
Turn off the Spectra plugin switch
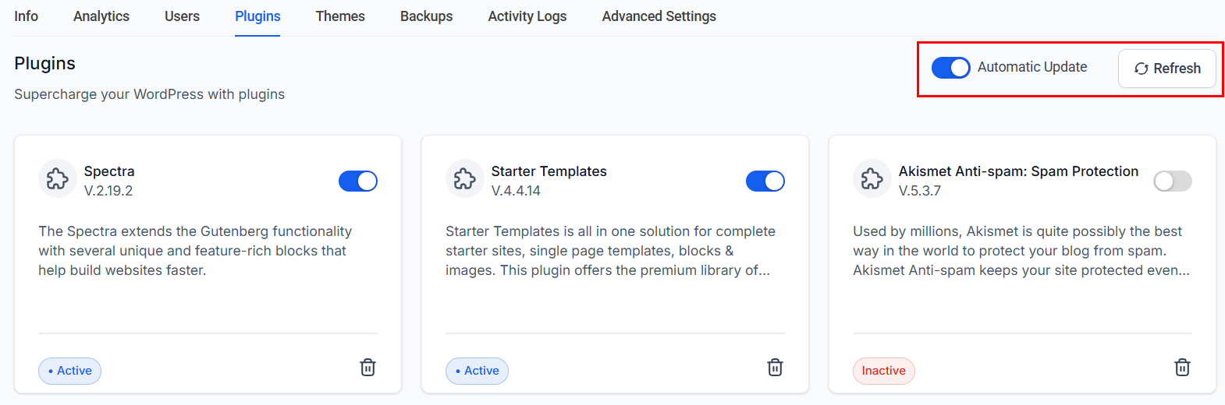[358, 181]
